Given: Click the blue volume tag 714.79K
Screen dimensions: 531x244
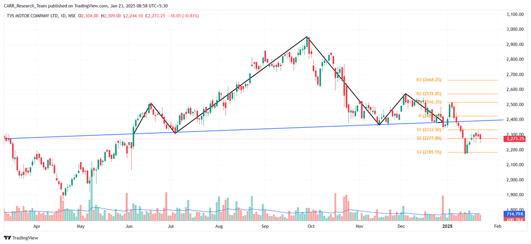Looking at the screenshot, I should coord(513,214).
